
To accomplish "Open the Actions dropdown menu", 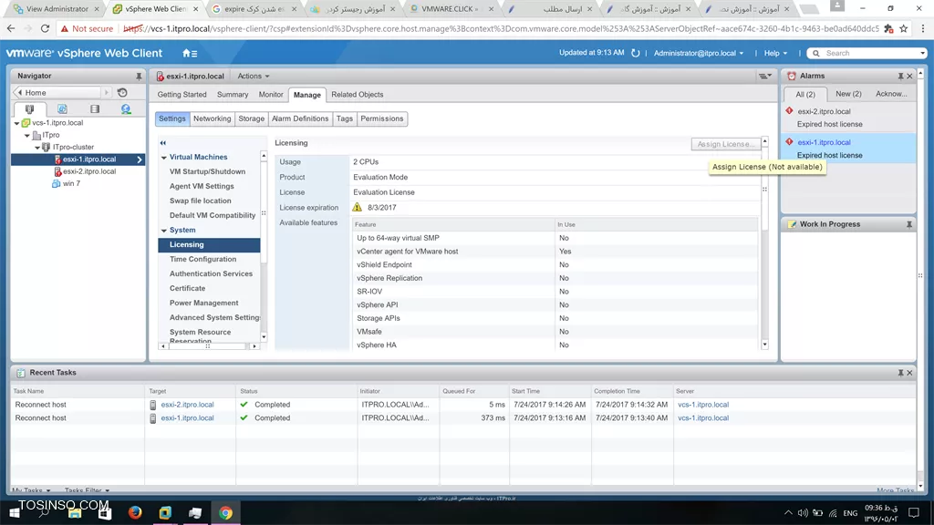I will (x=254, y=77).
